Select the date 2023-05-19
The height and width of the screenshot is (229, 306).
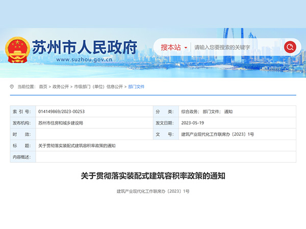click(193, 123)
